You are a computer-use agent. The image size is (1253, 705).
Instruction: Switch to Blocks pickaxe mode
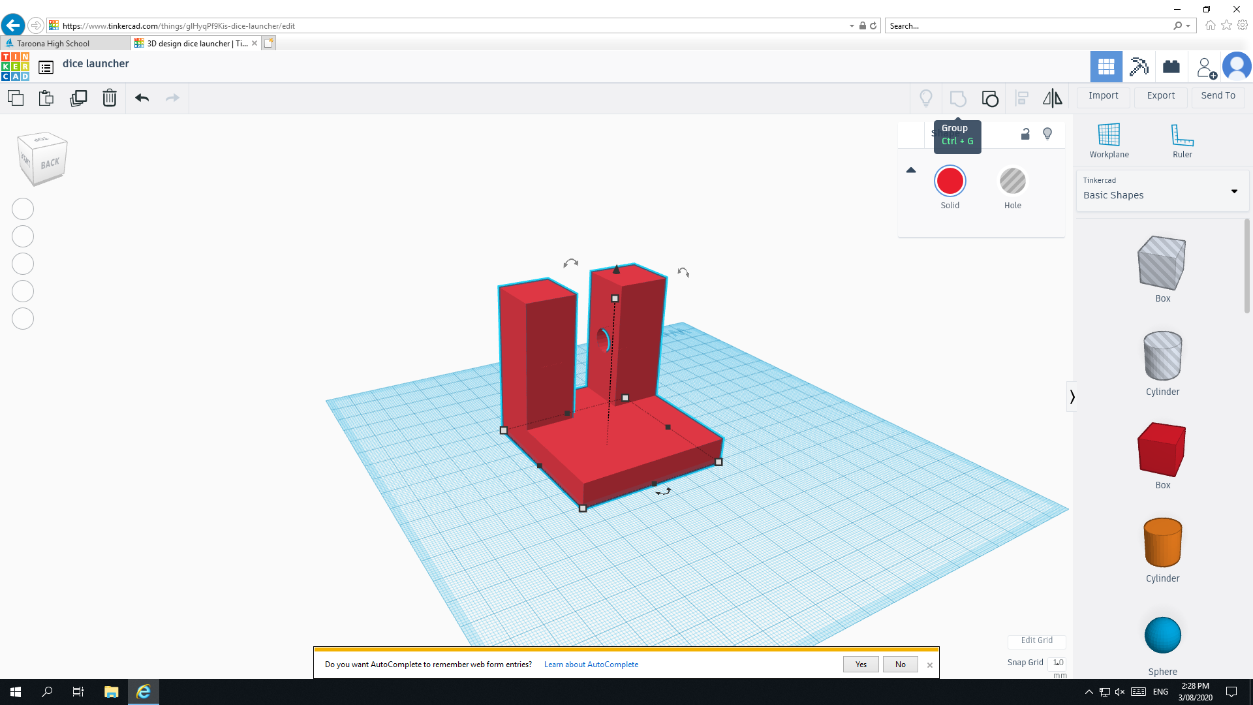point(1139,67)
